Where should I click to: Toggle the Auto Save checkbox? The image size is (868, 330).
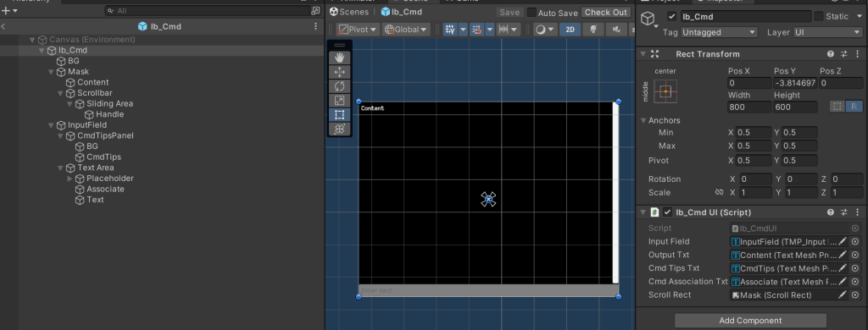pyautogui.click(x=531, y=12)
